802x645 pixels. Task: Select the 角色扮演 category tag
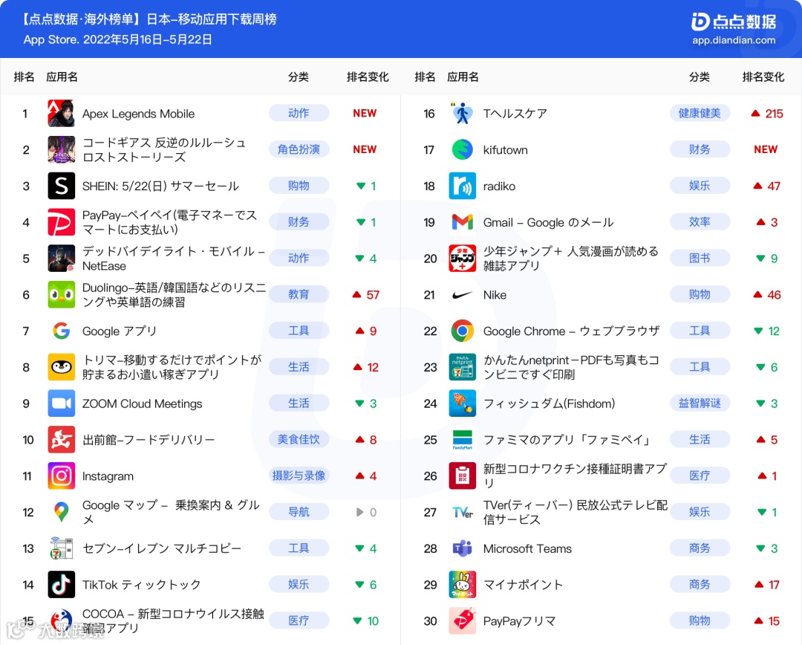299,149
